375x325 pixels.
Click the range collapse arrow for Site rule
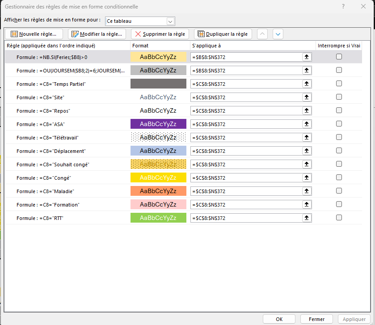pos(307,97)
